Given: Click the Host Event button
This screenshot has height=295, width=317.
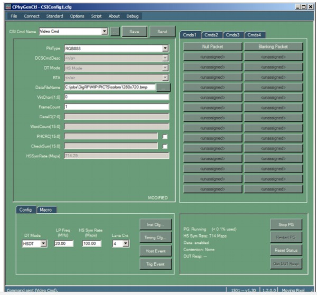Looking at the screenshot, I should tap(155, 251).
